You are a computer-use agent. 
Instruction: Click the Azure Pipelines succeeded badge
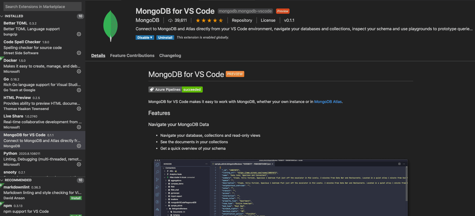(175, 89)
